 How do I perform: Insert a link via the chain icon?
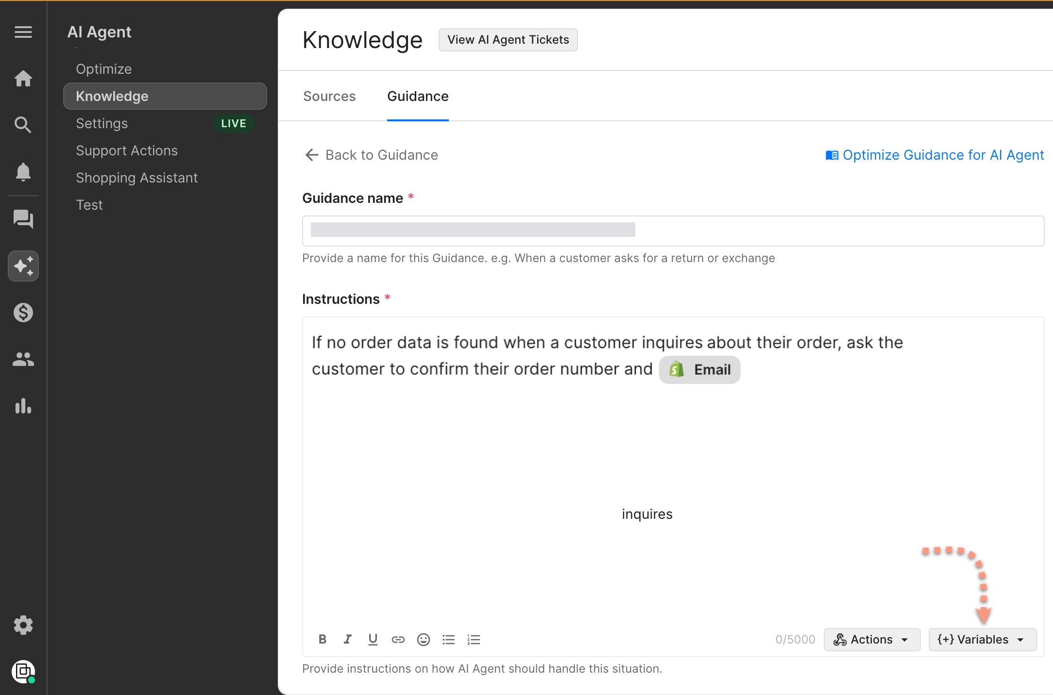(398, 640)
